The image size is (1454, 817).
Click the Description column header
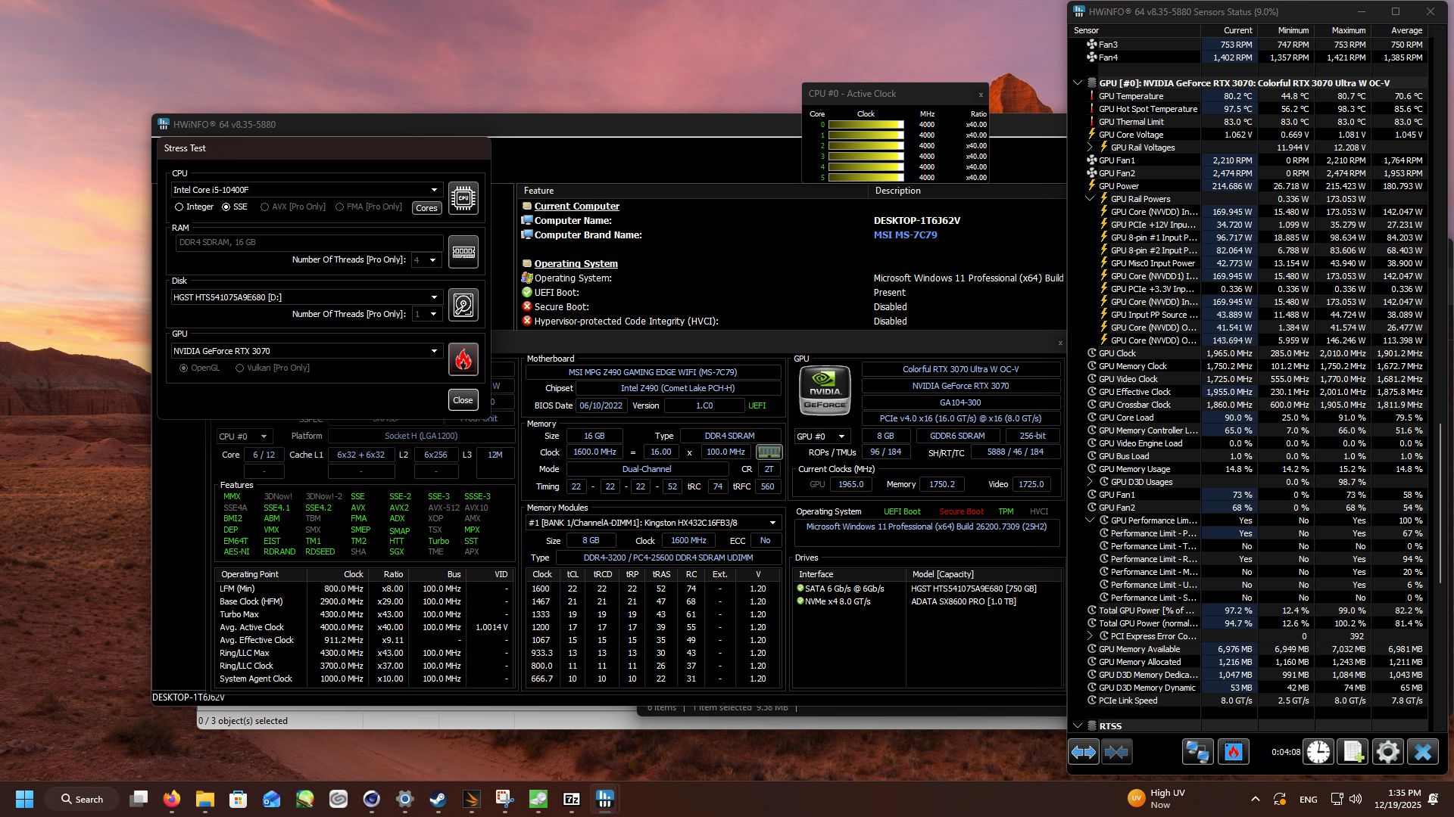click(x=968, y=191)
